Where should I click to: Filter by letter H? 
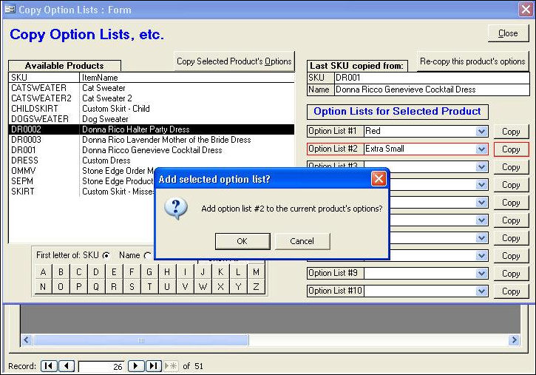[x=168, y=272]
